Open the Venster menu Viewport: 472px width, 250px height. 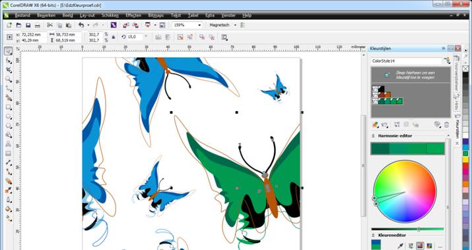pyautogui.click(x=228, y=15)
